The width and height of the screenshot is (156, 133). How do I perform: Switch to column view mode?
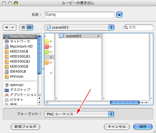click(x=30, y=27)
